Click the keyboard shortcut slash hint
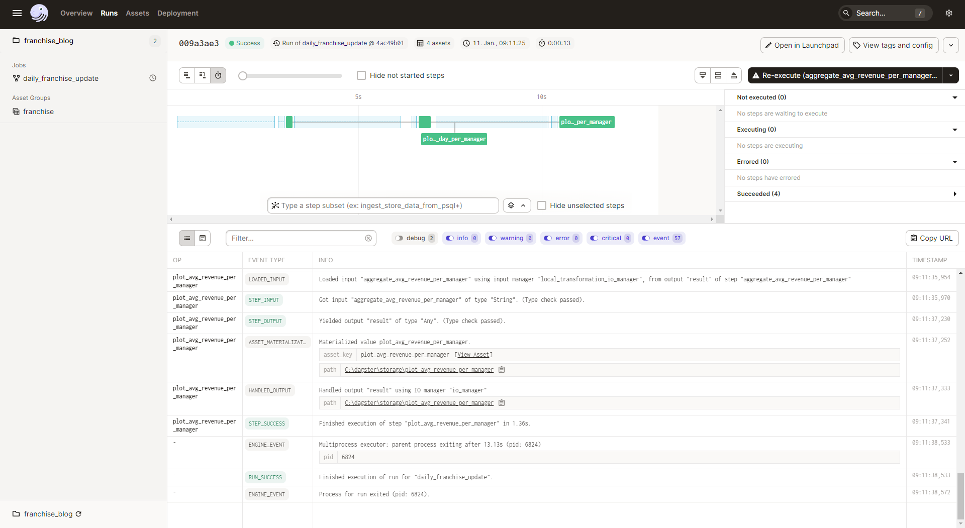 click(920, 14)
